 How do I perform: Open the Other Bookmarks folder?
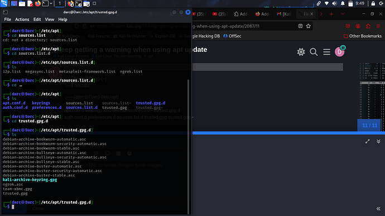tap(363, 36)
